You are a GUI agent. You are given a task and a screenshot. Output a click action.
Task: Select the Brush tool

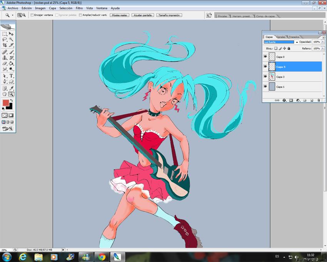11,52
